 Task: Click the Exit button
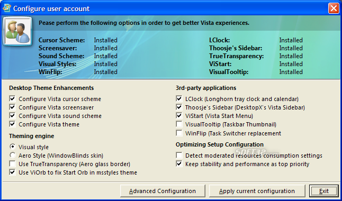tap(324, 191)
